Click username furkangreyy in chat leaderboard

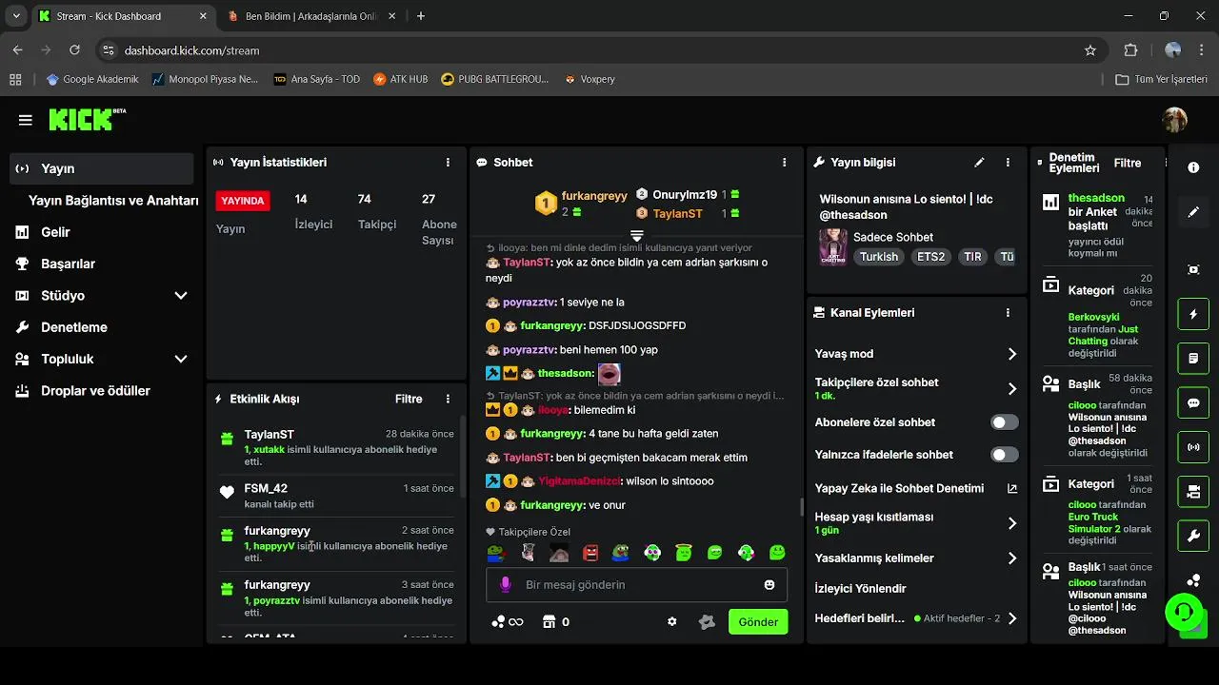[594, 196]
